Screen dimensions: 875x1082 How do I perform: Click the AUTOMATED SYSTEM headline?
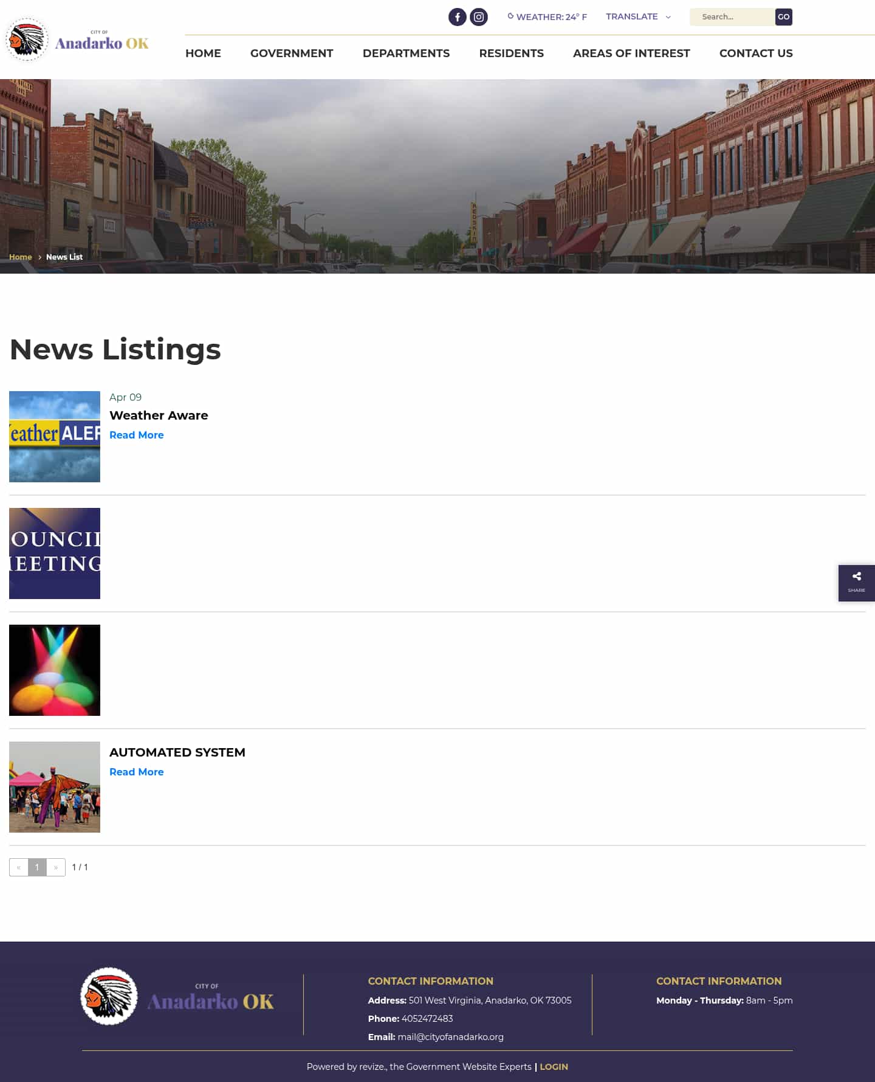[177, 752]
